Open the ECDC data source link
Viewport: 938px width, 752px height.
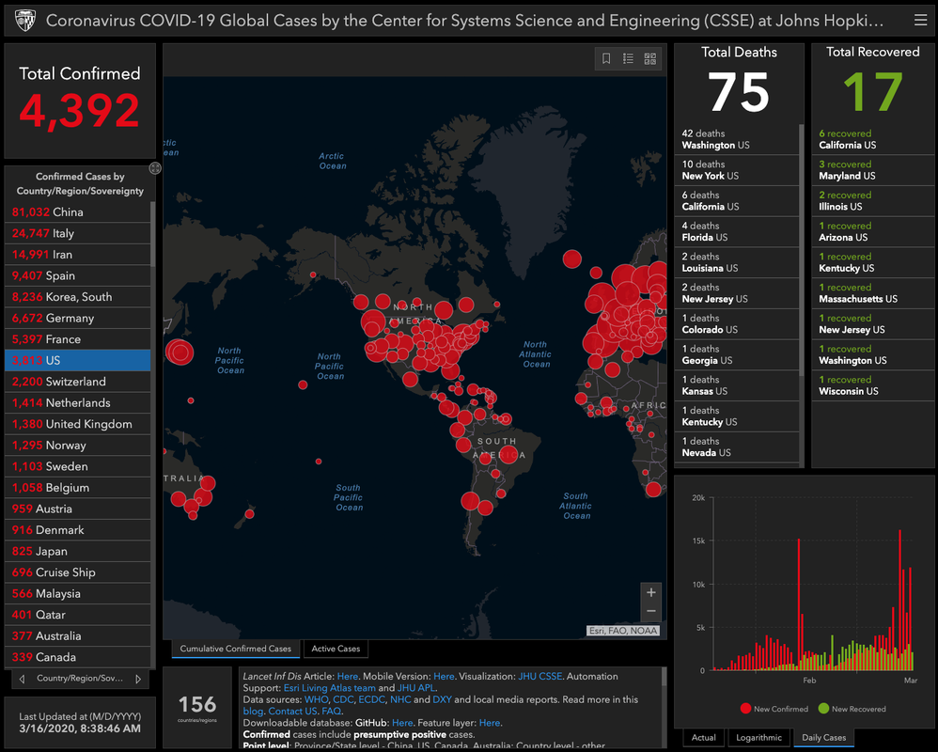[371, 699]
